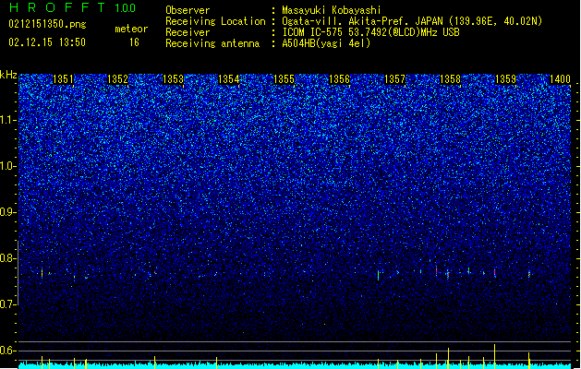The image size is (581, 369).
Task: Click the gray frequency range bar on left axis
Action: (18, 273)
